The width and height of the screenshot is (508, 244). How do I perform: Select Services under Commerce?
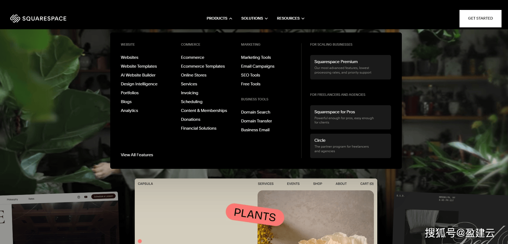click(189, 84)
